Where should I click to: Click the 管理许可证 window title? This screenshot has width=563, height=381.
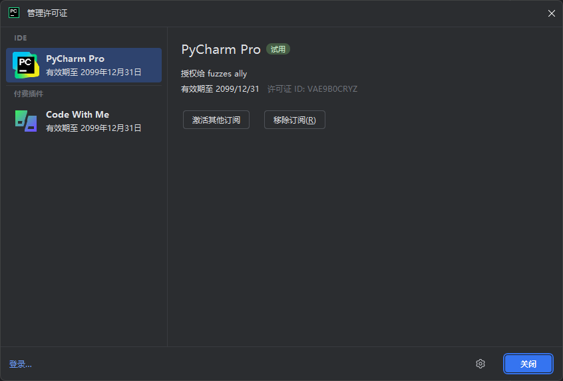47,13
